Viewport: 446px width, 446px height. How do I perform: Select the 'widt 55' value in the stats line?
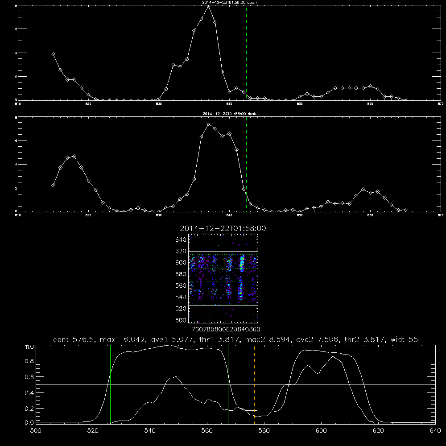[x=404, y=339]
